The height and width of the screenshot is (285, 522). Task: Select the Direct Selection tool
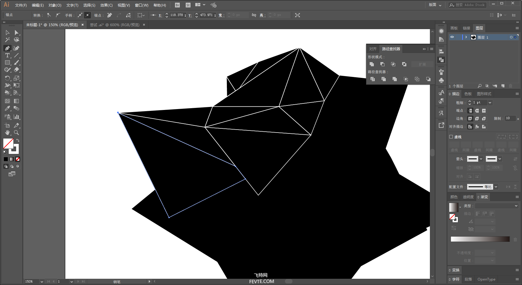click(17, 32)
